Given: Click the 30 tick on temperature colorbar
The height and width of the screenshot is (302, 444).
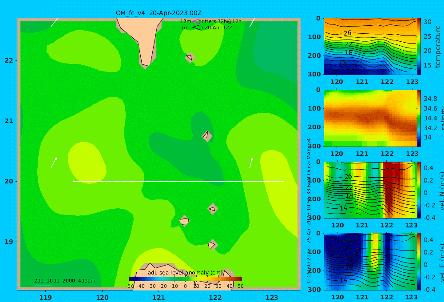Looking at the screenshot, I should coord(428,22).
